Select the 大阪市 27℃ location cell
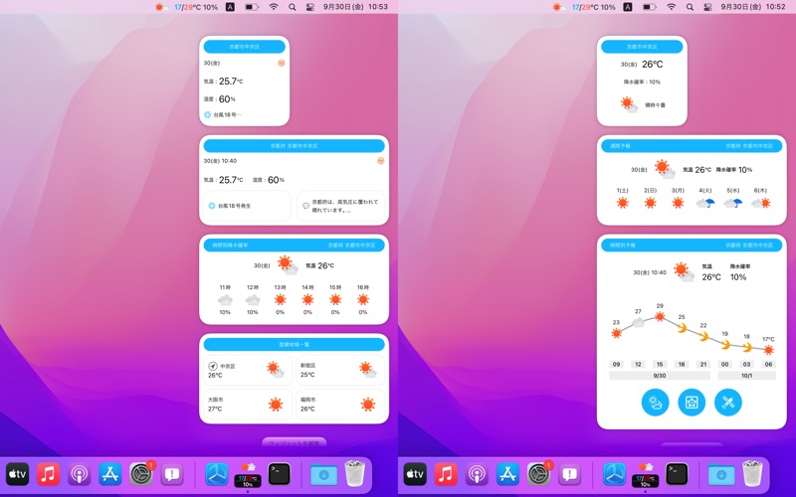Image resolution: width=796 pixels, height=497 pixels. coord(247,405)
